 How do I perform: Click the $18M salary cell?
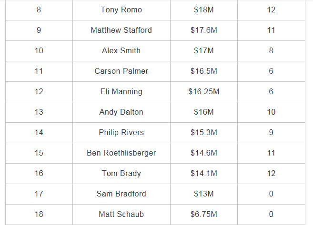pyautogui.click(x=203, y=10)
